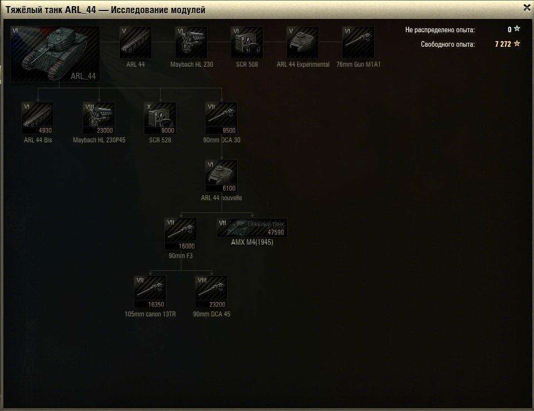534x411 pixels.
Task: Click the 76mm Gun M1A1 icon
Action: click(x=358, y=42)
